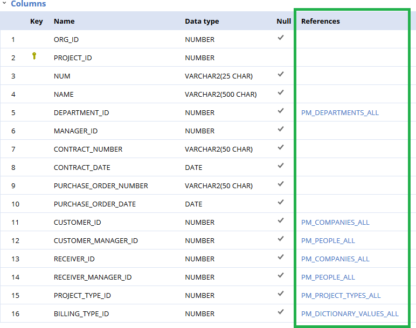Screen dimensions: 416x328
Task: Click the primary key icon for PROJECT_ID
Action: [x=34, y=56]
